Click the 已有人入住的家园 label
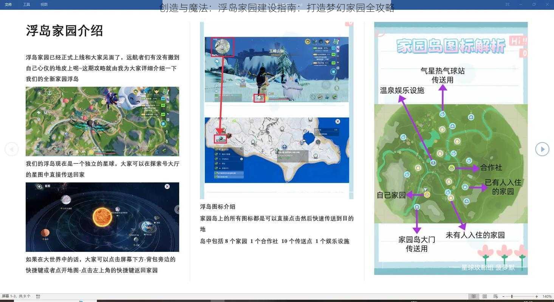554x302 pixels. click(x=503, y=186)
